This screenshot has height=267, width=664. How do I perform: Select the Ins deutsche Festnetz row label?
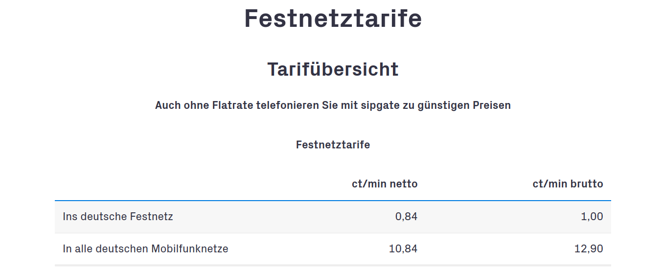coord(118,216)
